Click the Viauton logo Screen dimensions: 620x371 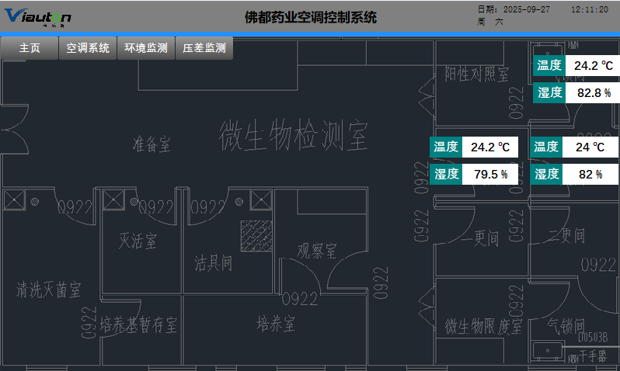pos(39,17)
